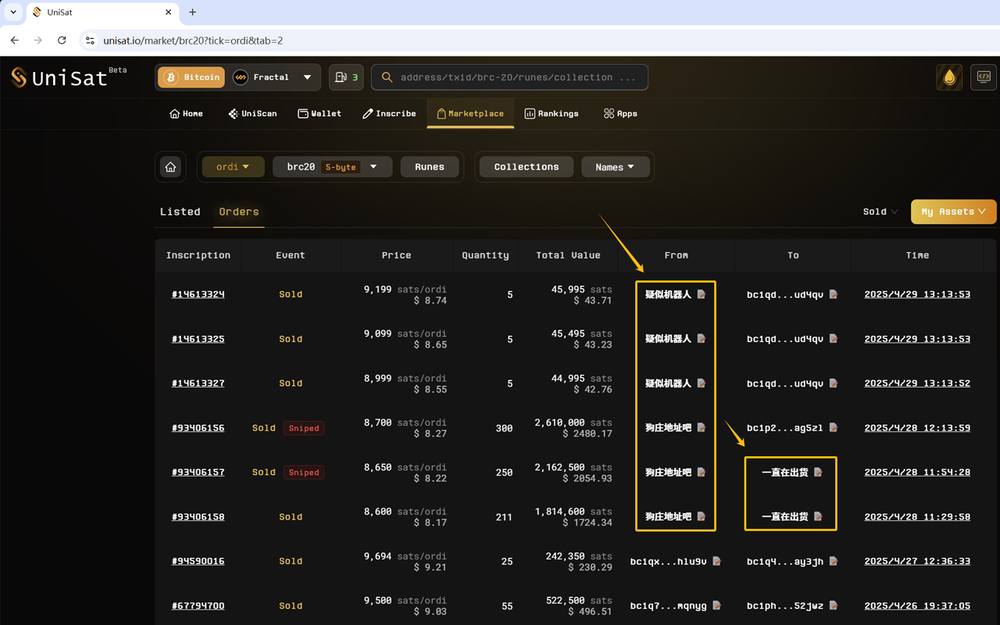Copy the To address bc1p2...ag5zl

834,427
